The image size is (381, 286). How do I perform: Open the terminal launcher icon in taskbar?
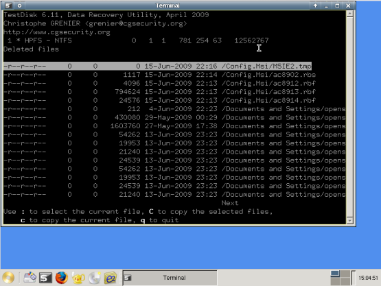pyautogui.click(x=45, y=278)
